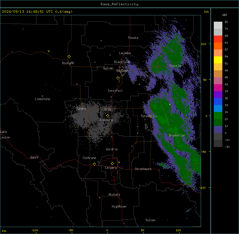The image size is (239, 234).
Task: Click the yellow diamond marker beside Olds
Action: (108, 116)
